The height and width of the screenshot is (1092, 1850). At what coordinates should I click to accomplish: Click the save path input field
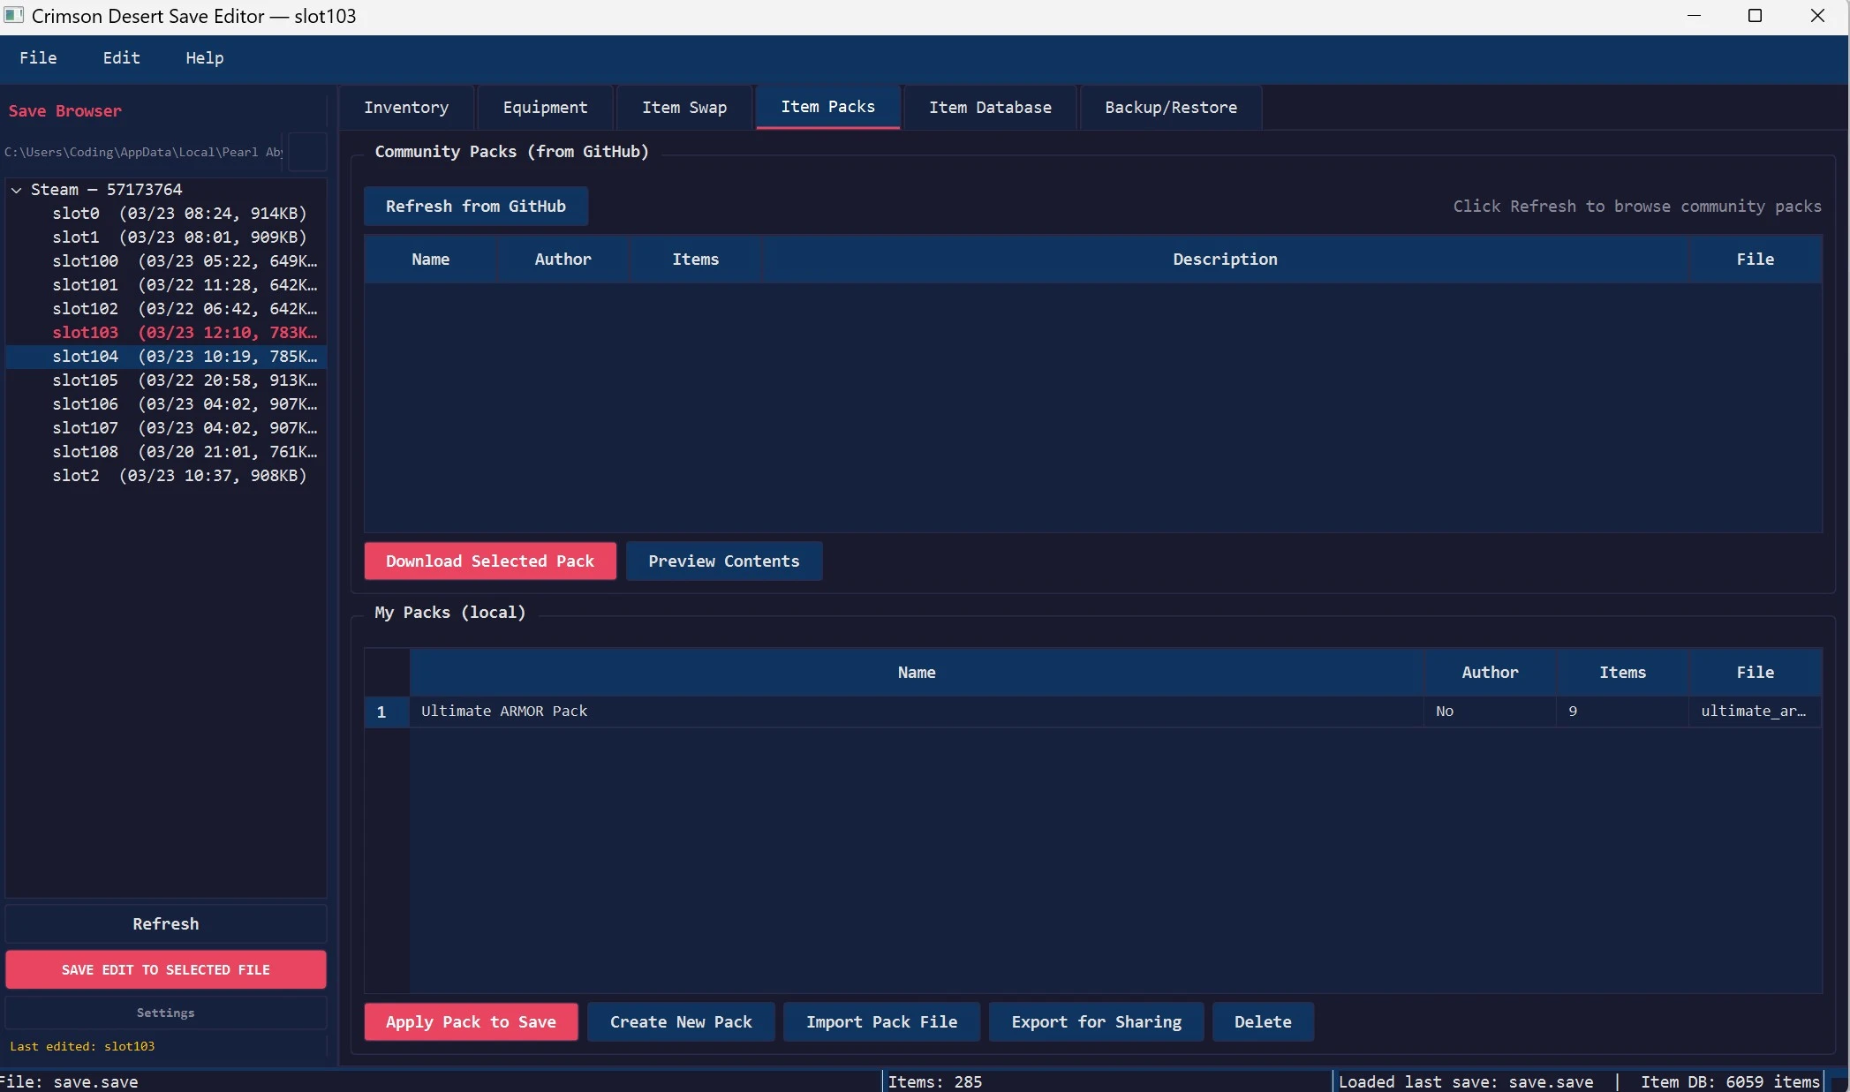(x=143, y=152)
